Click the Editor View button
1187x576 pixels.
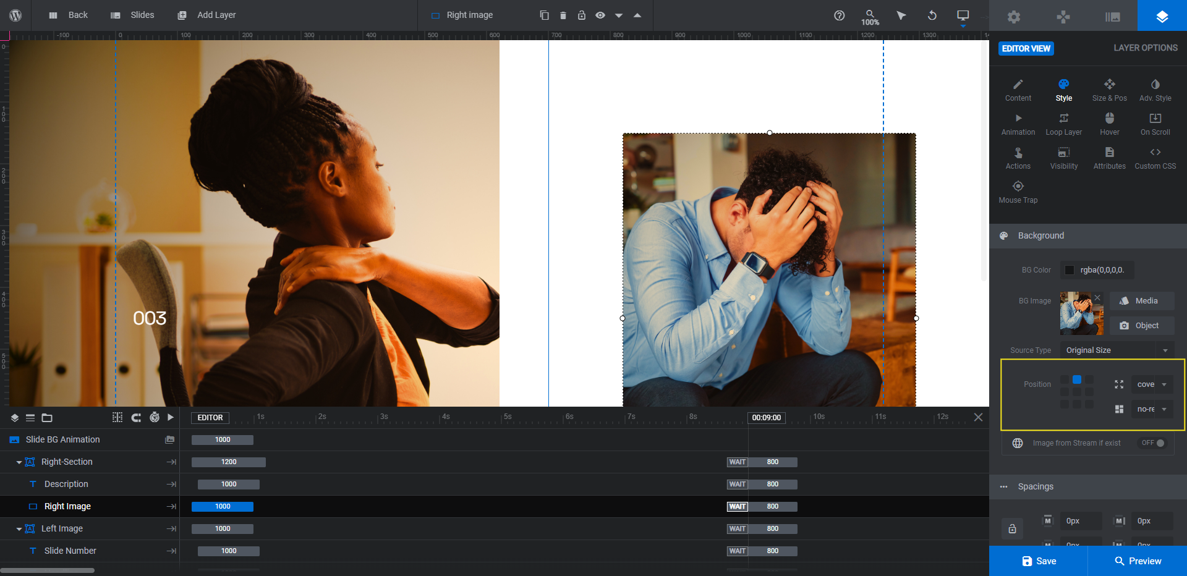(1026, 48)
